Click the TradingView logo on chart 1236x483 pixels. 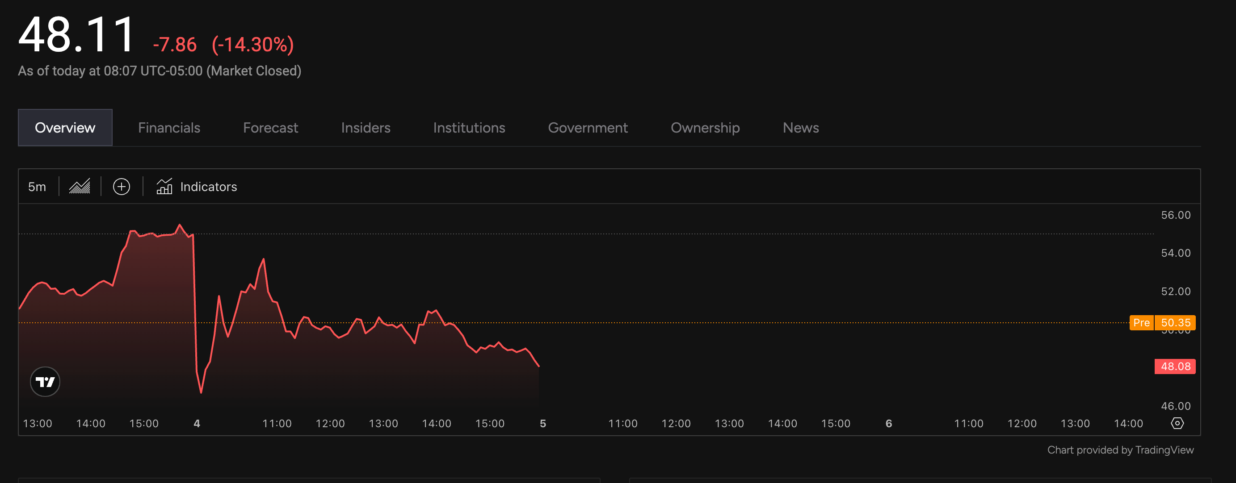click(x=45, y=382)
